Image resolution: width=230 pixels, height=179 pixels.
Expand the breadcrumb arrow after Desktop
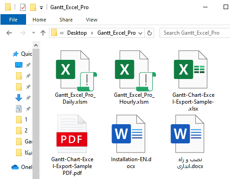pos(92,33)
